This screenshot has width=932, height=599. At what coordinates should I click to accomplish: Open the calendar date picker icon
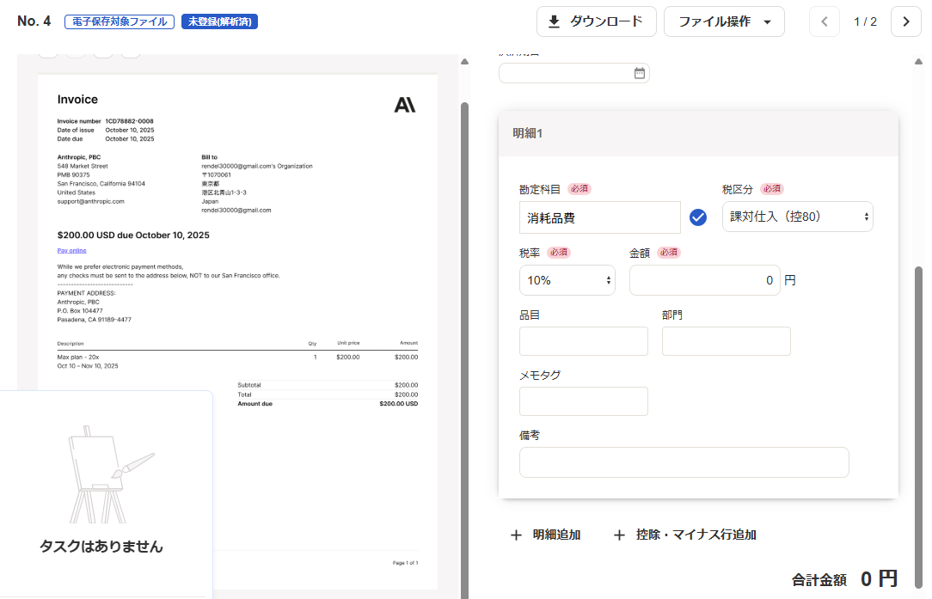pos(640,73)
